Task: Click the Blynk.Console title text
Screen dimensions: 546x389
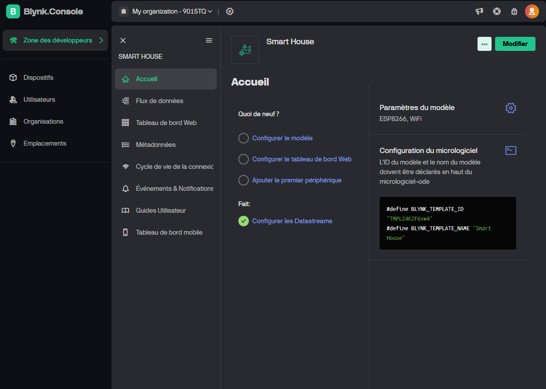Action: click(53, 11)
